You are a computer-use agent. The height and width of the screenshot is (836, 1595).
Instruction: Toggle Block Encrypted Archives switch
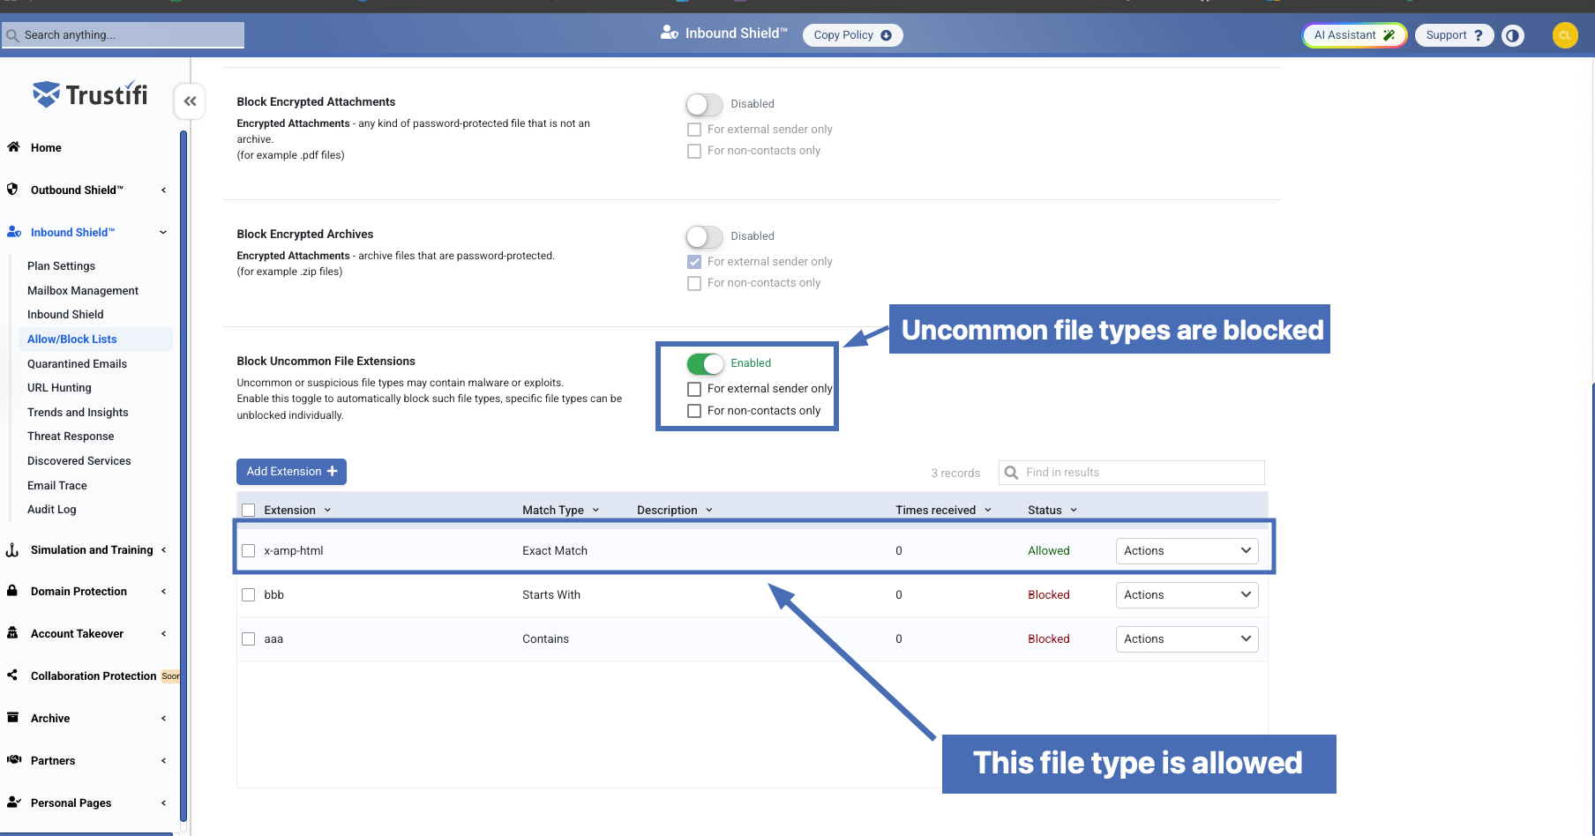(704, 236)
